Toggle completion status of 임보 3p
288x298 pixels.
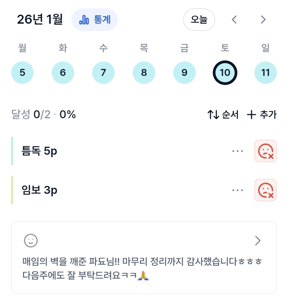coord(265,190)
